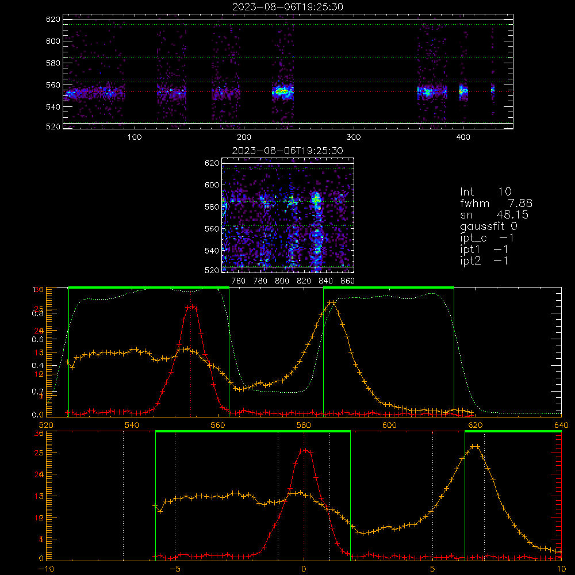Click the 'ipt1 -1' parameter
Screen dimensions: 575x575
click(x=484, y=250)
